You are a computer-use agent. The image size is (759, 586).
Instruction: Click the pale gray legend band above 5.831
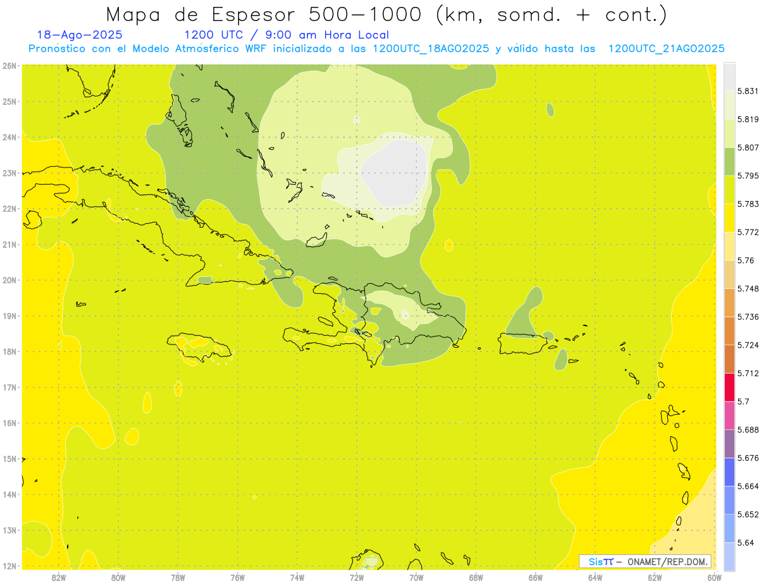729,76
